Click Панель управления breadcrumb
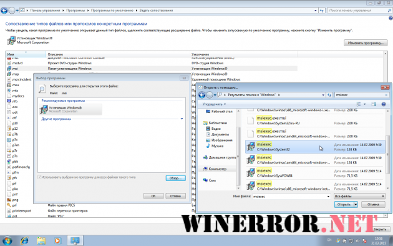 coord(45,11)
